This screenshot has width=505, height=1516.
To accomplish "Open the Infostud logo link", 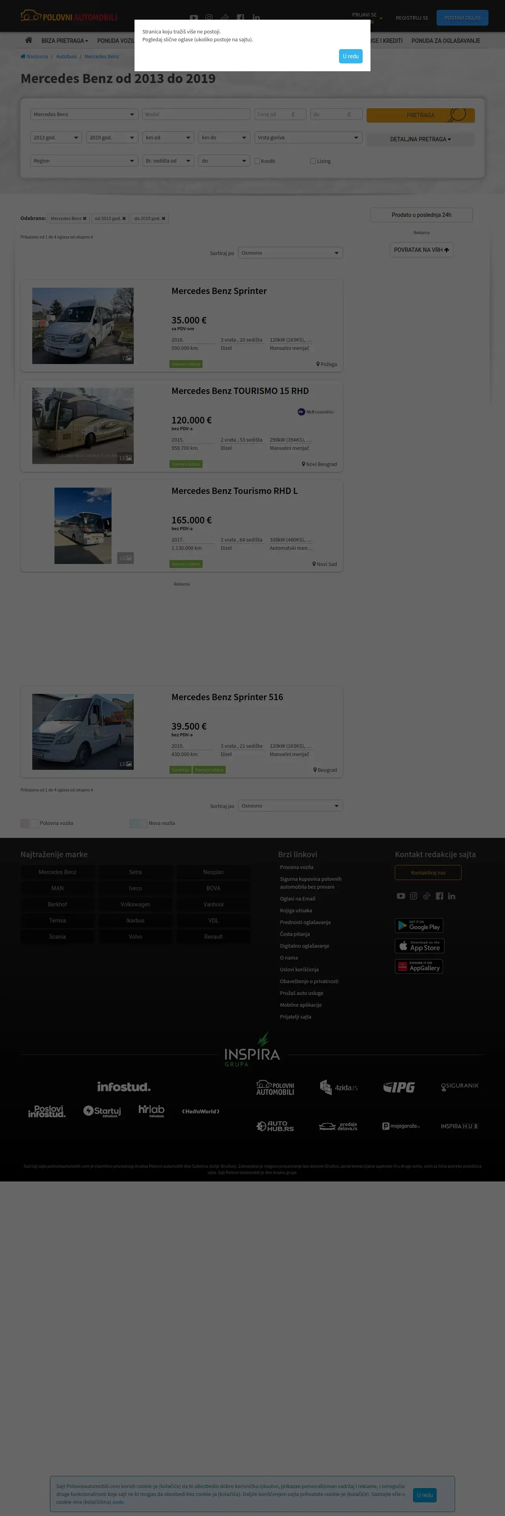I will pyautogui.click(x=123, y=1087).
